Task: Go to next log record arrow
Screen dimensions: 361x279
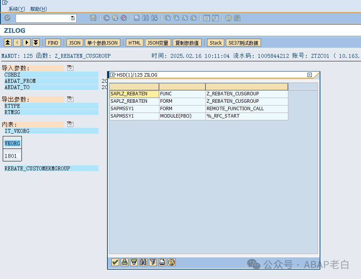Action: [27, 43]
